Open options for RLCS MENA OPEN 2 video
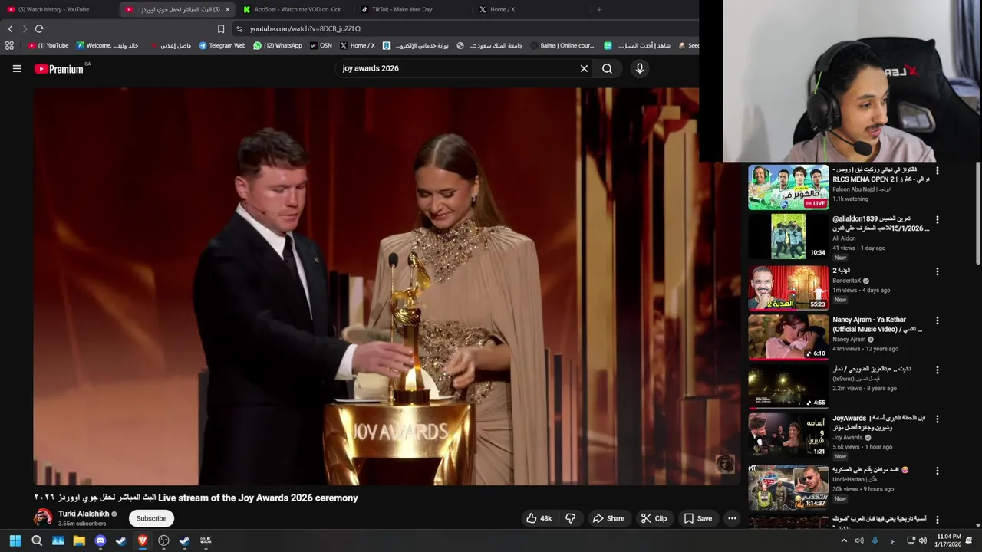Screen dimensions: 982x552 [937, 170]
